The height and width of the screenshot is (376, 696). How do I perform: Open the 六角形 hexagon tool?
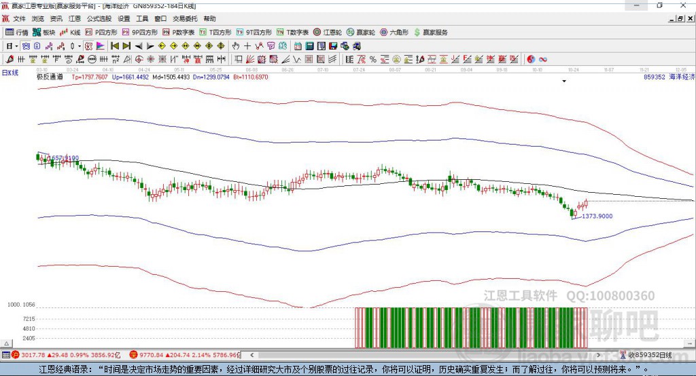pos(394,32)
